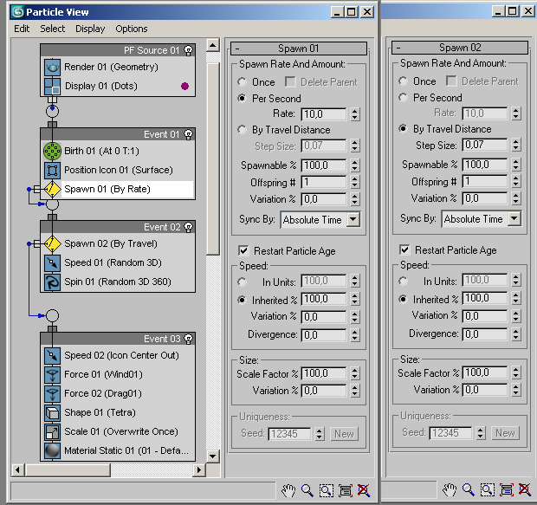Collapse the Spawn 01 rollout header
537x505 pixels.
pos(298,49)
